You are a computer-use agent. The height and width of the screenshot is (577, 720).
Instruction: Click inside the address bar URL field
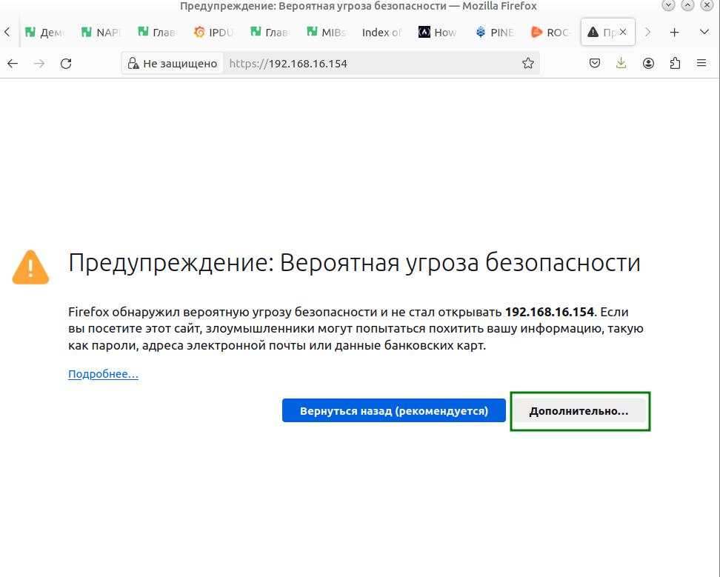pyautogui.click(x=333, y=63)
